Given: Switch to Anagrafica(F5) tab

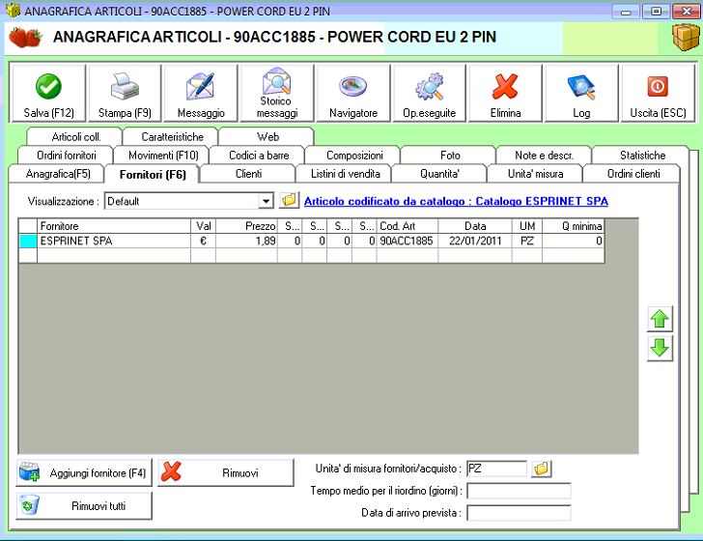Looking at the screenshot, I should [x=58, y=174].
